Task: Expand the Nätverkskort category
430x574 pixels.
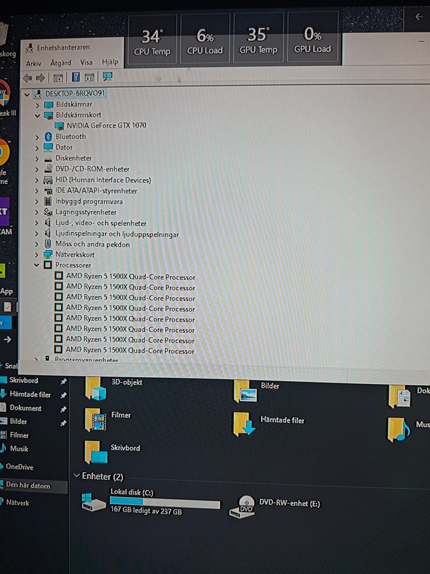Action: [x=37, y=255]
